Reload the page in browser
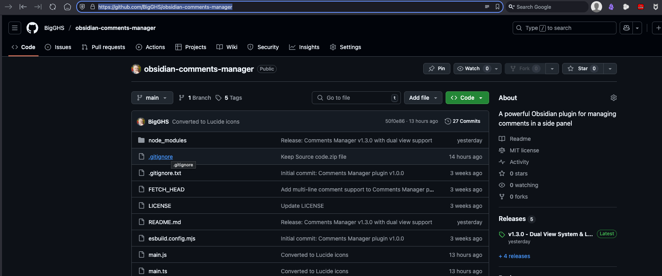 click(x=53, y=7)
